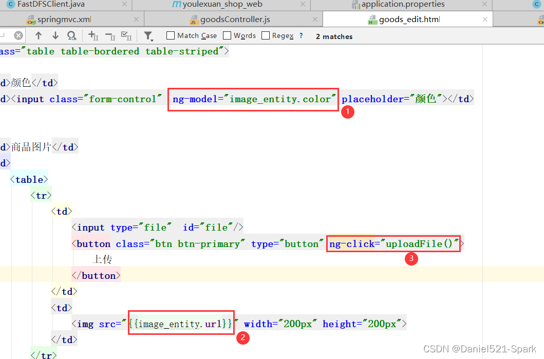Jump to next search occurrence
This screenshot has height=359, width=544.
coord(55,35)
